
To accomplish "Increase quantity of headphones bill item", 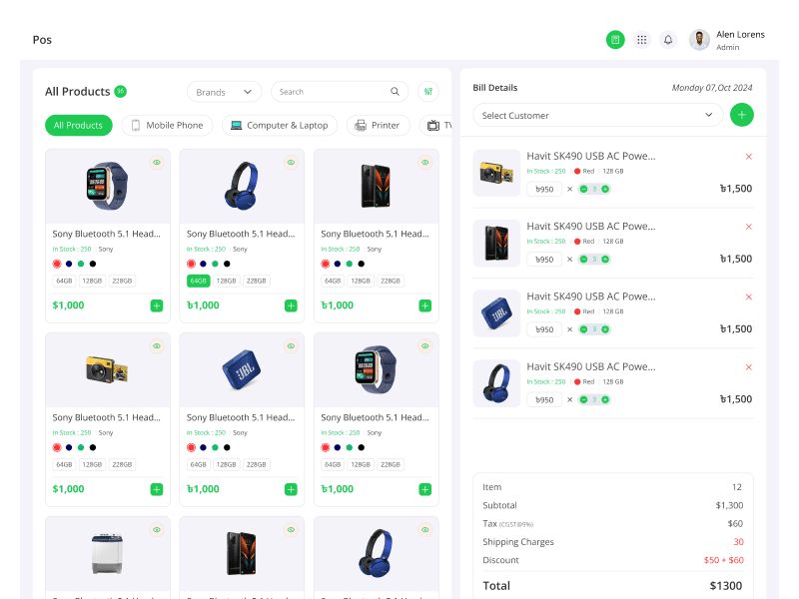I will 605,400.
